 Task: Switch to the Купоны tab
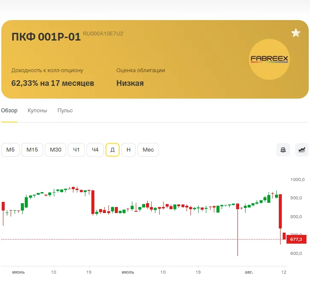tap(38, 111)
